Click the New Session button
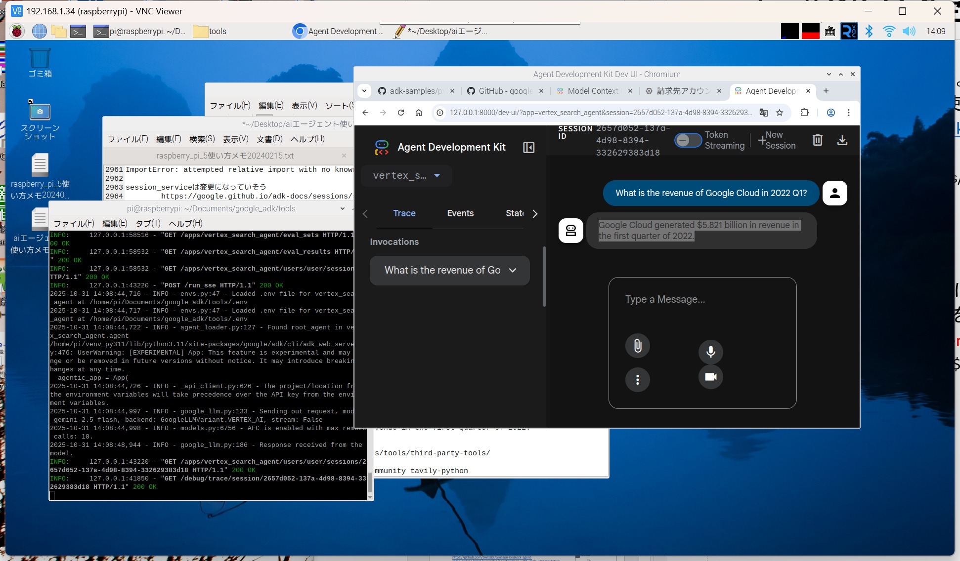Screen dimensions: 960x561 tap(777, 140)
